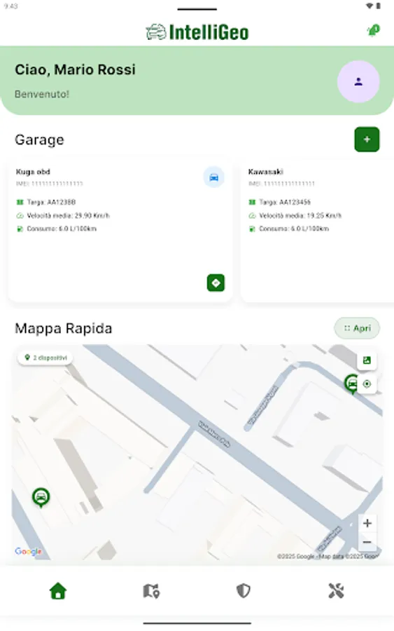This screenshot has height=631, width=394.
Task: Open the map locations tab
Action: tap(151, 591)
